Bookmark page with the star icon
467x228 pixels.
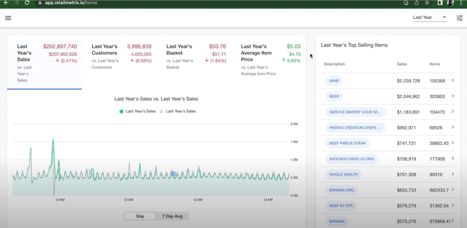coord(427,3)
